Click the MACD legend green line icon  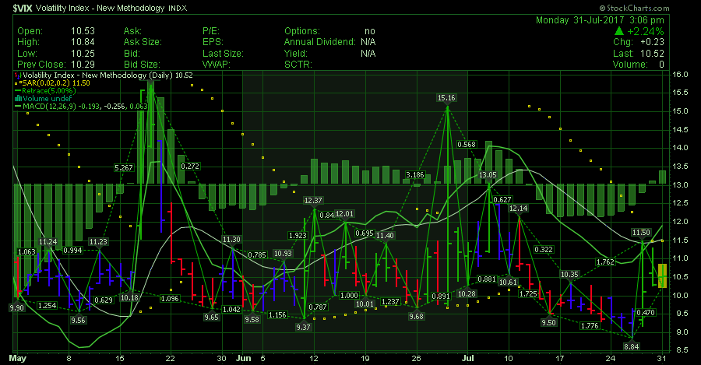click(x=17, y=107)
